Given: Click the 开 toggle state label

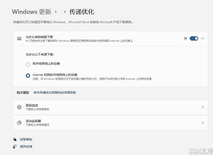Looking at the screenshot, I should [185, 39].
